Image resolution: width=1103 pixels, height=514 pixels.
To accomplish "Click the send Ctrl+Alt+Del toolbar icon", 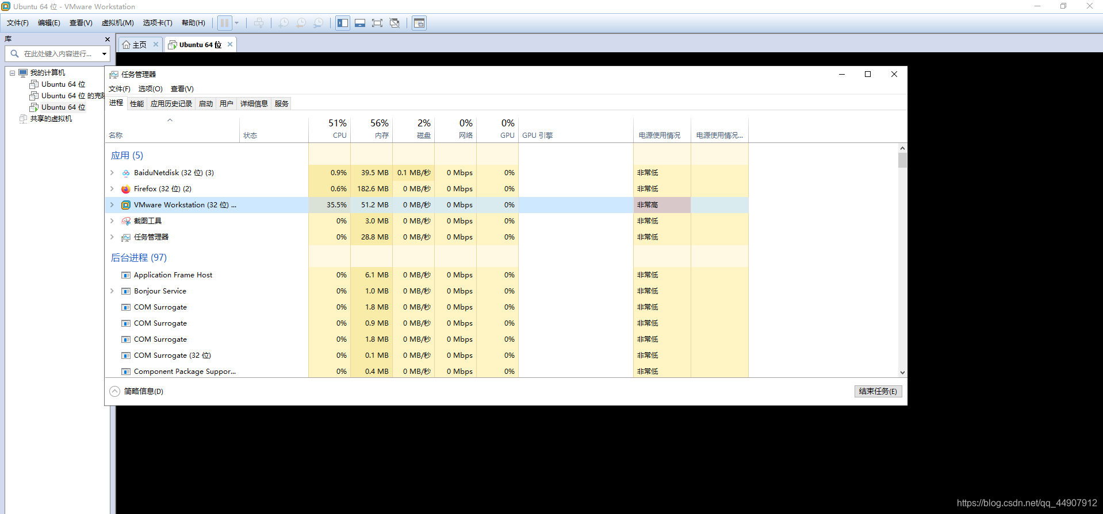I will tap(259, 23).
